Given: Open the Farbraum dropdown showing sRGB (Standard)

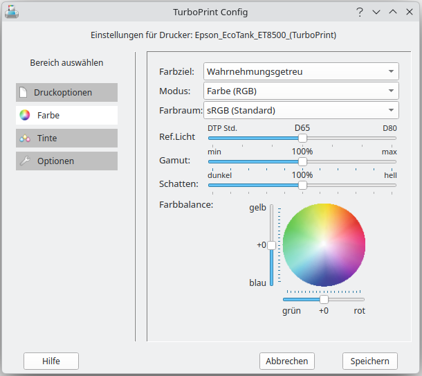Looking at the screenshot, I should 301,110.
